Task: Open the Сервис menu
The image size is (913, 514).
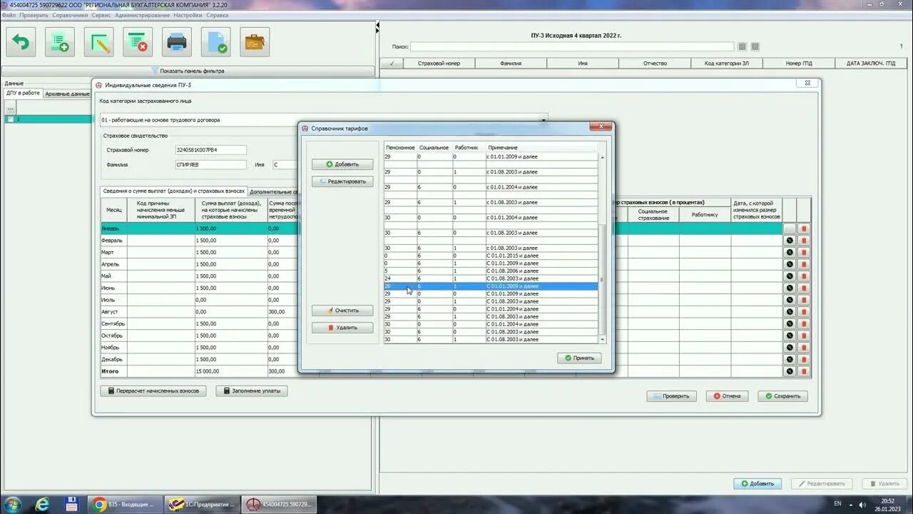Action: click(x=101, y=15)
